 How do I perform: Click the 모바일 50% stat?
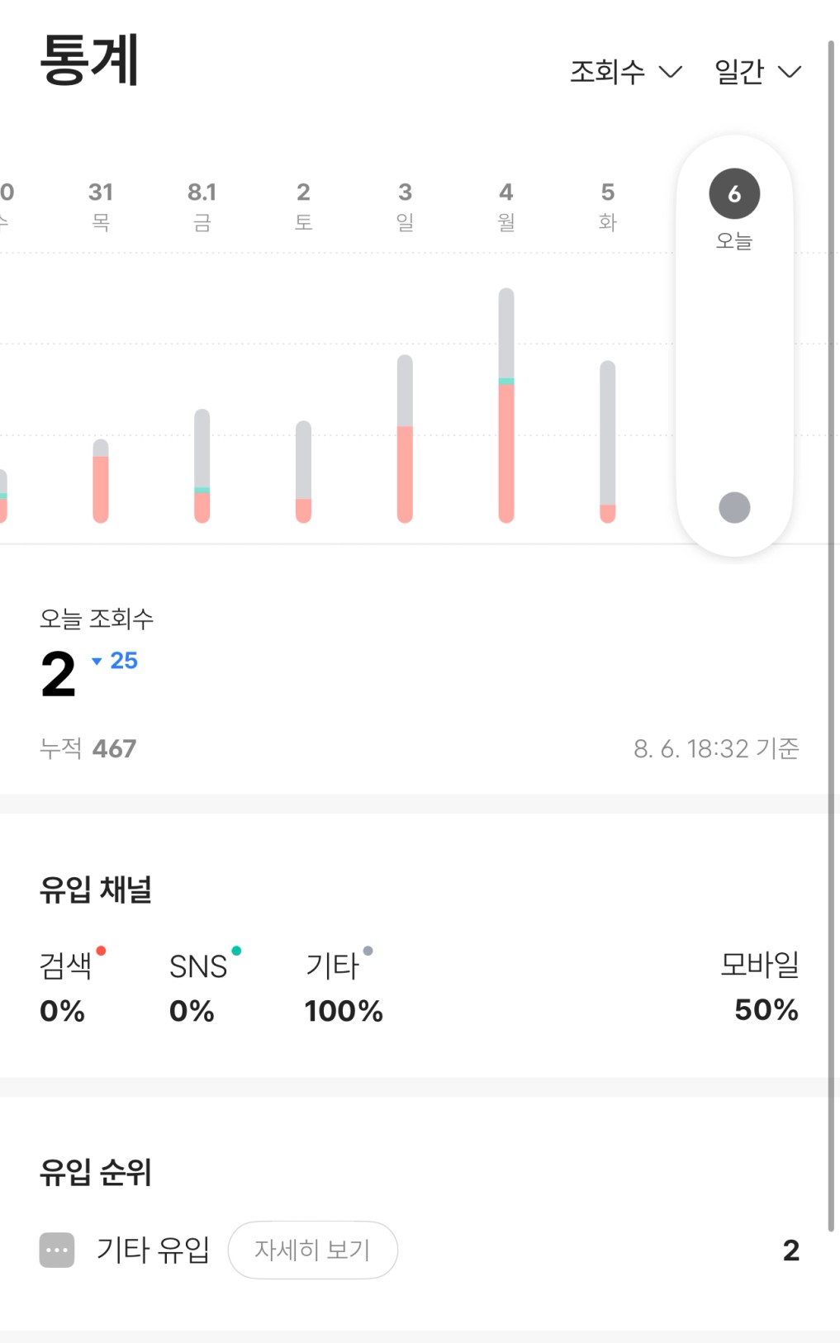[x=760, y=986]
